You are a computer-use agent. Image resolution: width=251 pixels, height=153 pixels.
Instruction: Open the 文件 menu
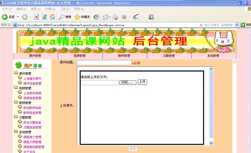click(7, 9)
